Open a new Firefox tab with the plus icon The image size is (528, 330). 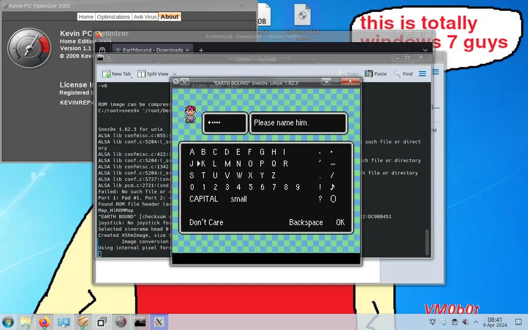click(201, 50)
